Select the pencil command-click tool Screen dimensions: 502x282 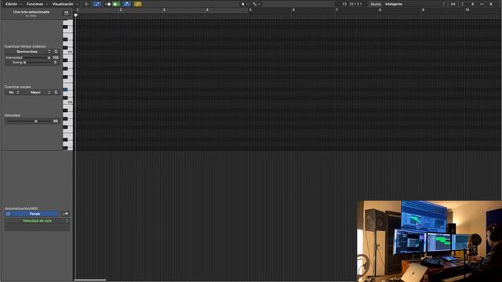[255, 4]
